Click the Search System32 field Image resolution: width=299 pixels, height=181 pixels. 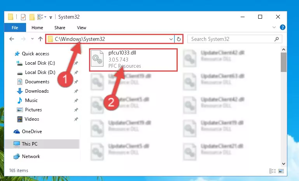[x=235, y=39]
